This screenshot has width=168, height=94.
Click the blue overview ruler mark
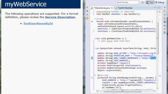point(160,76)
